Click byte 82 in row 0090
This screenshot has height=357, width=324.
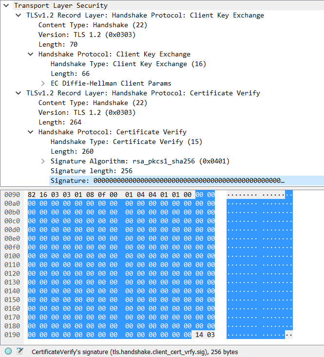(32, 195)
